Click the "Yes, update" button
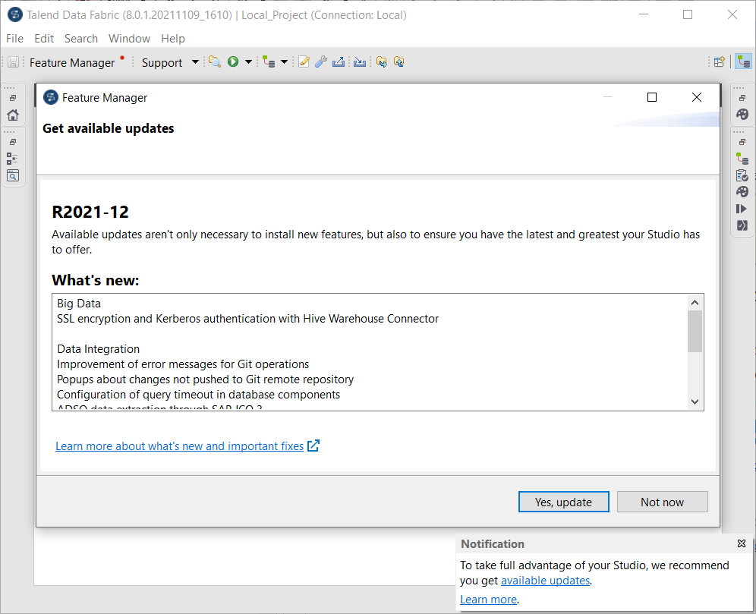 pyautogui.click(x=564, y=502)
